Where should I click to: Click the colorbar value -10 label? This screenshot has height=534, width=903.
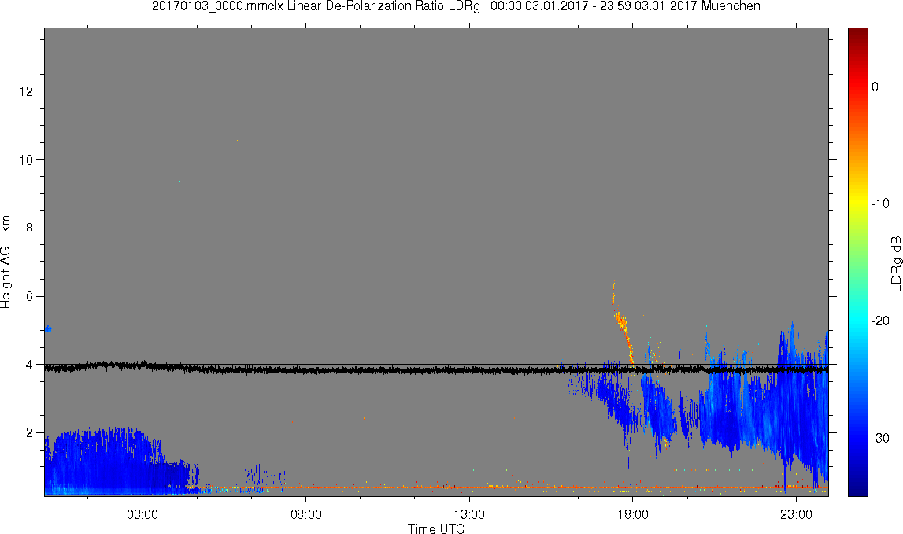pyautogui.click(x=880, y=203)
